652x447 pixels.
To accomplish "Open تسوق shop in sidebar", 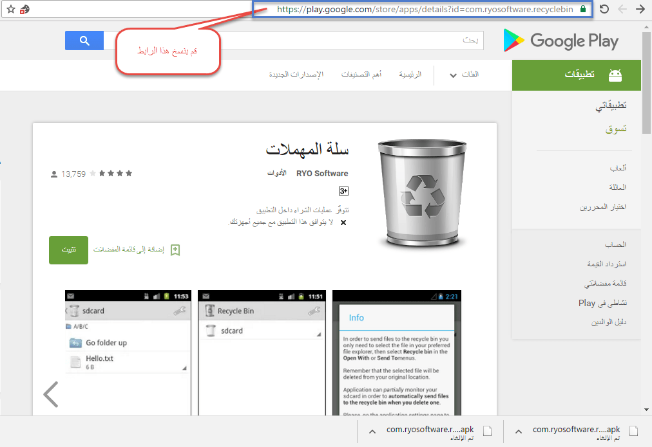I will click(x=616, y=129).
